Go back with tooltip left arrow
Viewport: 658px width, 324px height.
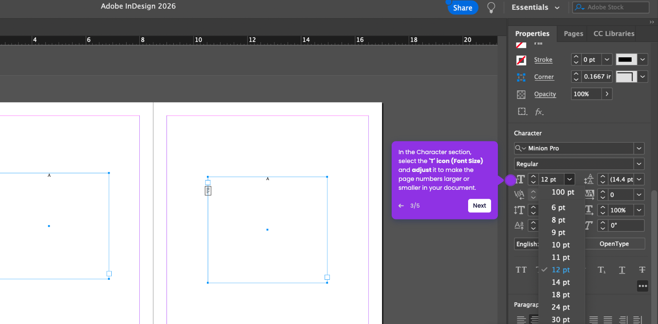[401, 206]
